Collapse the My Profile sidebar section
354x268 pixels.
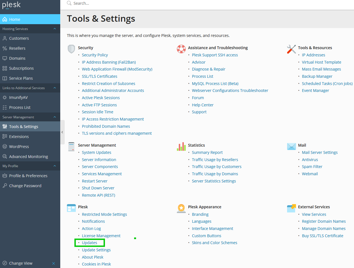(x=55, y=166)
